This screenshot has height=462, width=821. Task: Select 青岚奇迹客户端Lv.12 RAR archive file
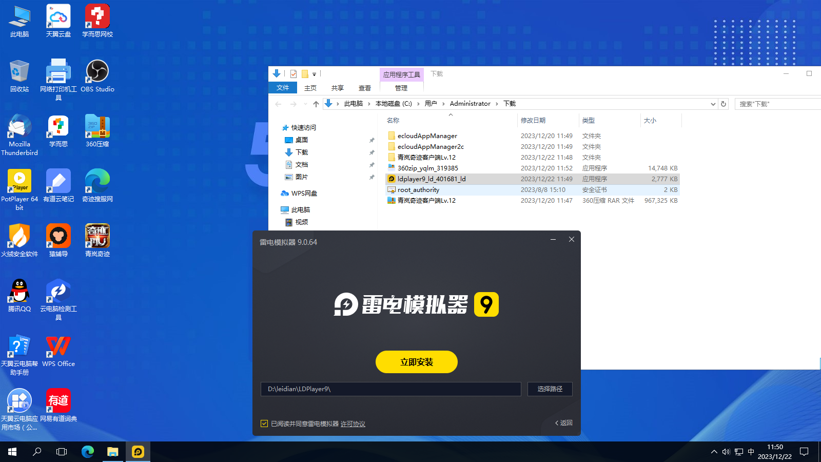click(426, 201)
